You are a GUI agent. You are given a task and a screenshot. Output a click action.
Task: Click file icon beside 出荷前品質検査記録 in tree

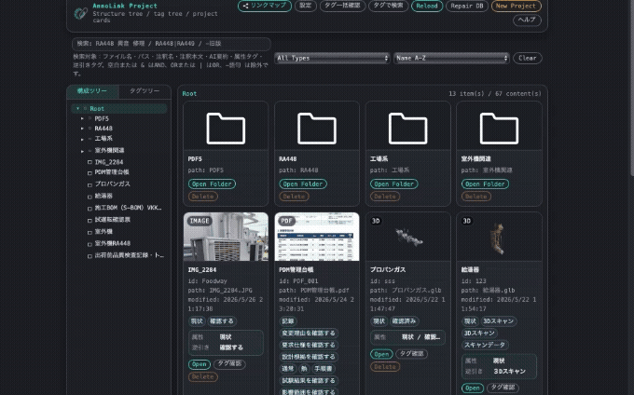(90, 256)
